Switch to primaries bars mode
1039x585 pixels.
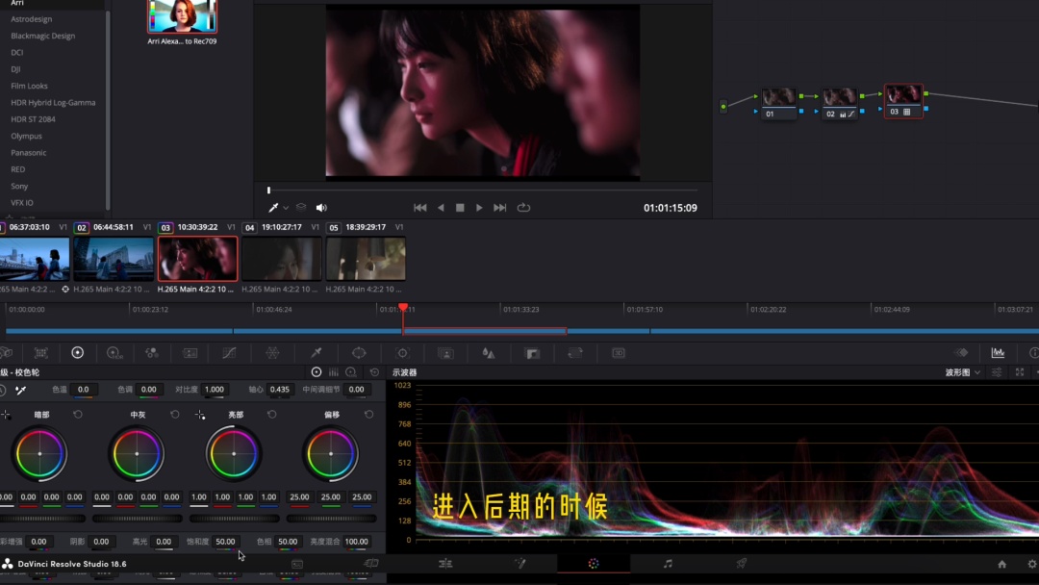[333, 372]
